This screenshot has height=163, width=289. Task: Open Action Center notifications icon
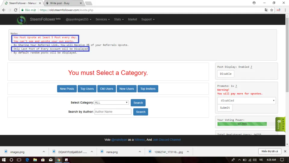[x=282, y=160]
